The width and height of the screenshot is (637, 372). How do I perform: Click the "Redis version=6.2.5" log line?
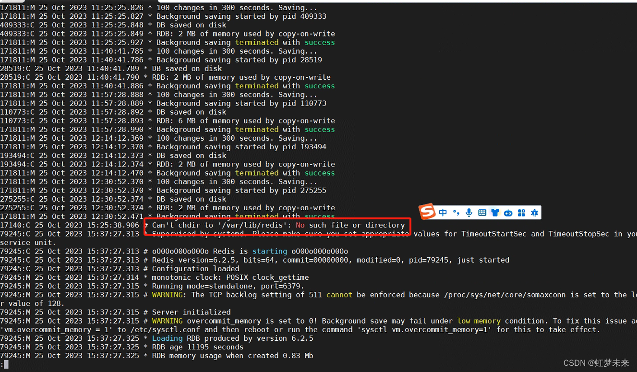point(254,260)
